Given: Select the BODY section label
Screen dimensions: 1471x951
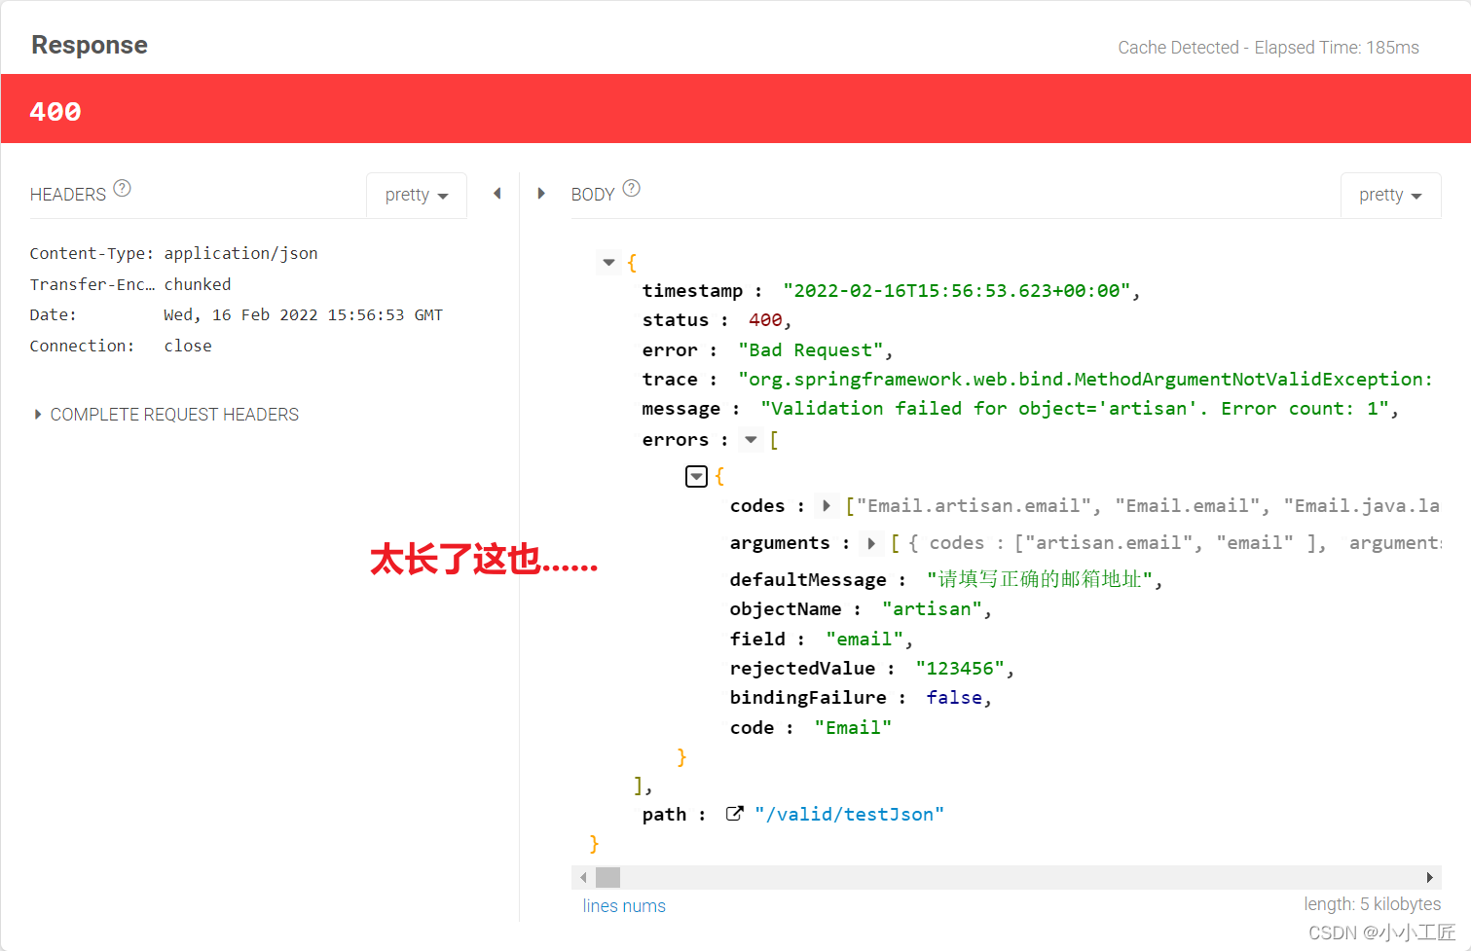Looking at the screenshot, I should [592, 194].
